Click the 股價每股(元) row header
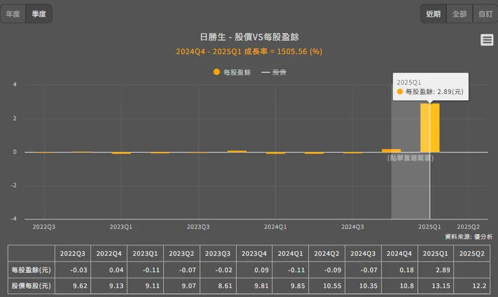Viewport: 498px width, 297px height. (x=31, y=286)
